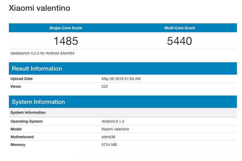This screenshot has width=242, height=161.
Task: Click the blue System Information section header
Action: click(x=38, y=102)
